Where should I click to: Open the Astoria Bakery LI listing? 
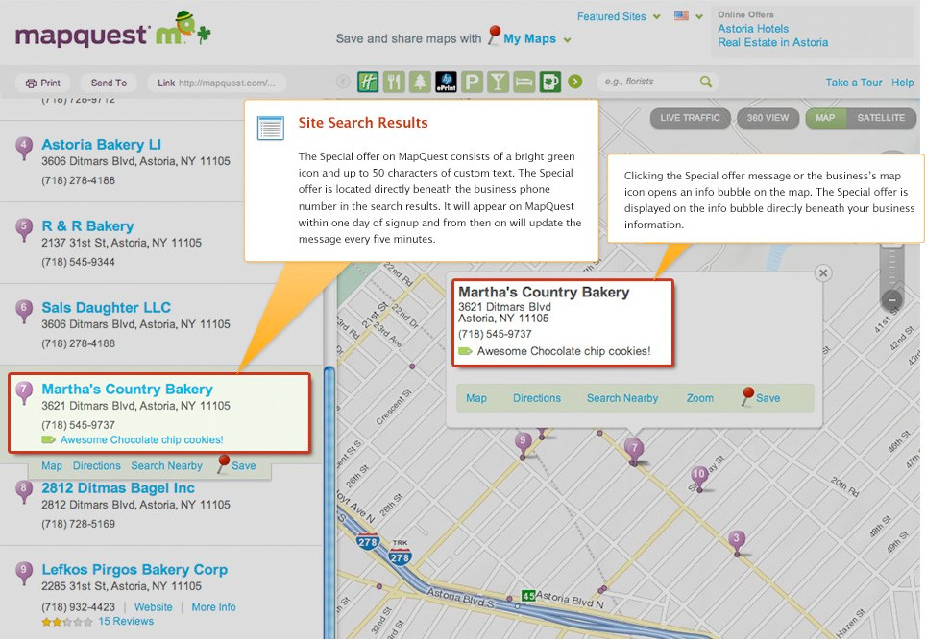click(x=102, y=145)
